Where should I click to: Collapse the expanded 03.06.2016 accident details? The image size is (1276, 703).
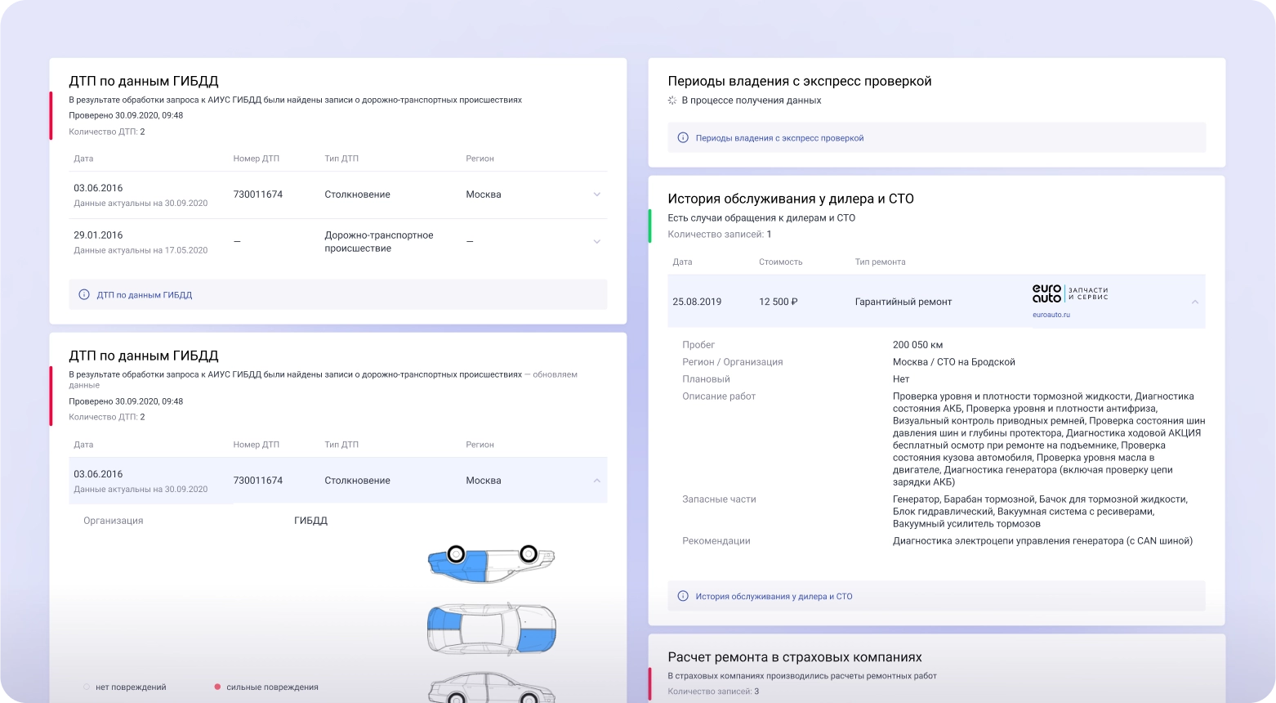click(597, 480)
